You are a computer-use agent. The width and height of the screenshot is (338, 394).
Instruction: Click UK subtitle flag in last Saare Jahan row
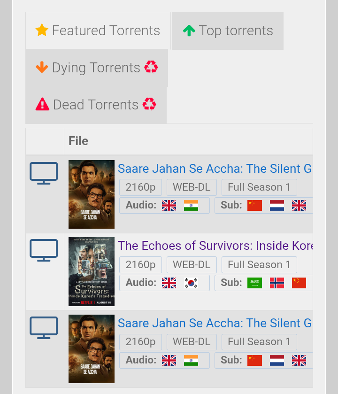[x=299, y=360]
